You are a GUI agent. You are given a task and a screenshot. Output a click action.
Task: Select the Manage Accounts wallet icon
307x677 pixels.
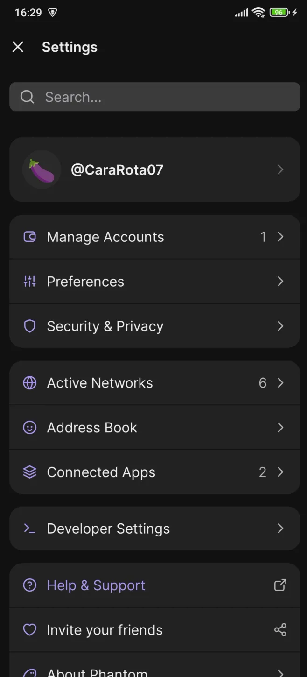(29, 237)
